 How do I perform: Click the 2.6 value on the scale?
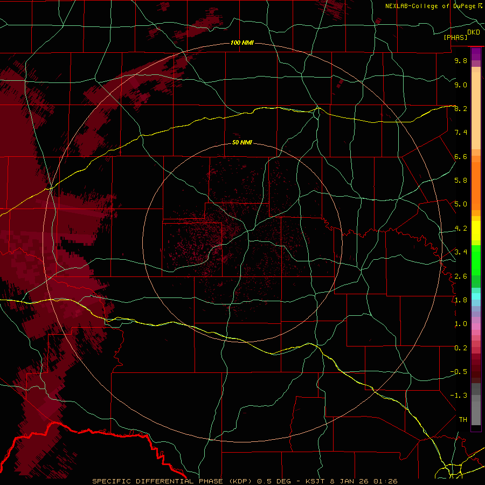(461, 276)
